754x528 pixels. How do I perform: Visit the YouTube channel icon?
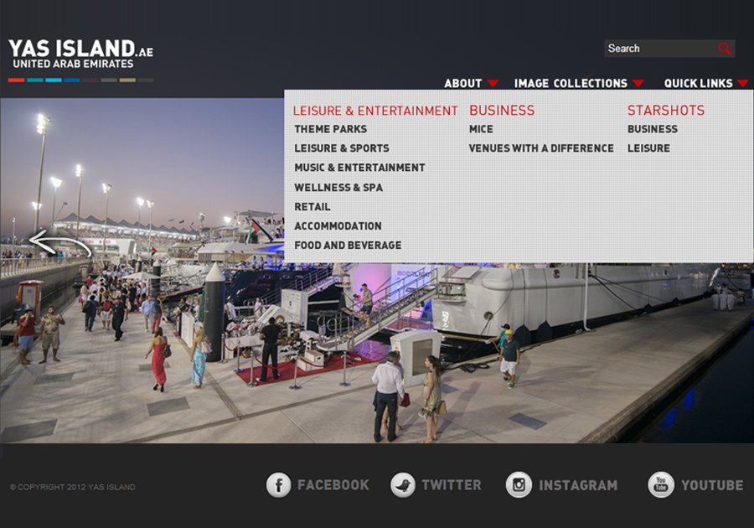[x=661, y=484]
